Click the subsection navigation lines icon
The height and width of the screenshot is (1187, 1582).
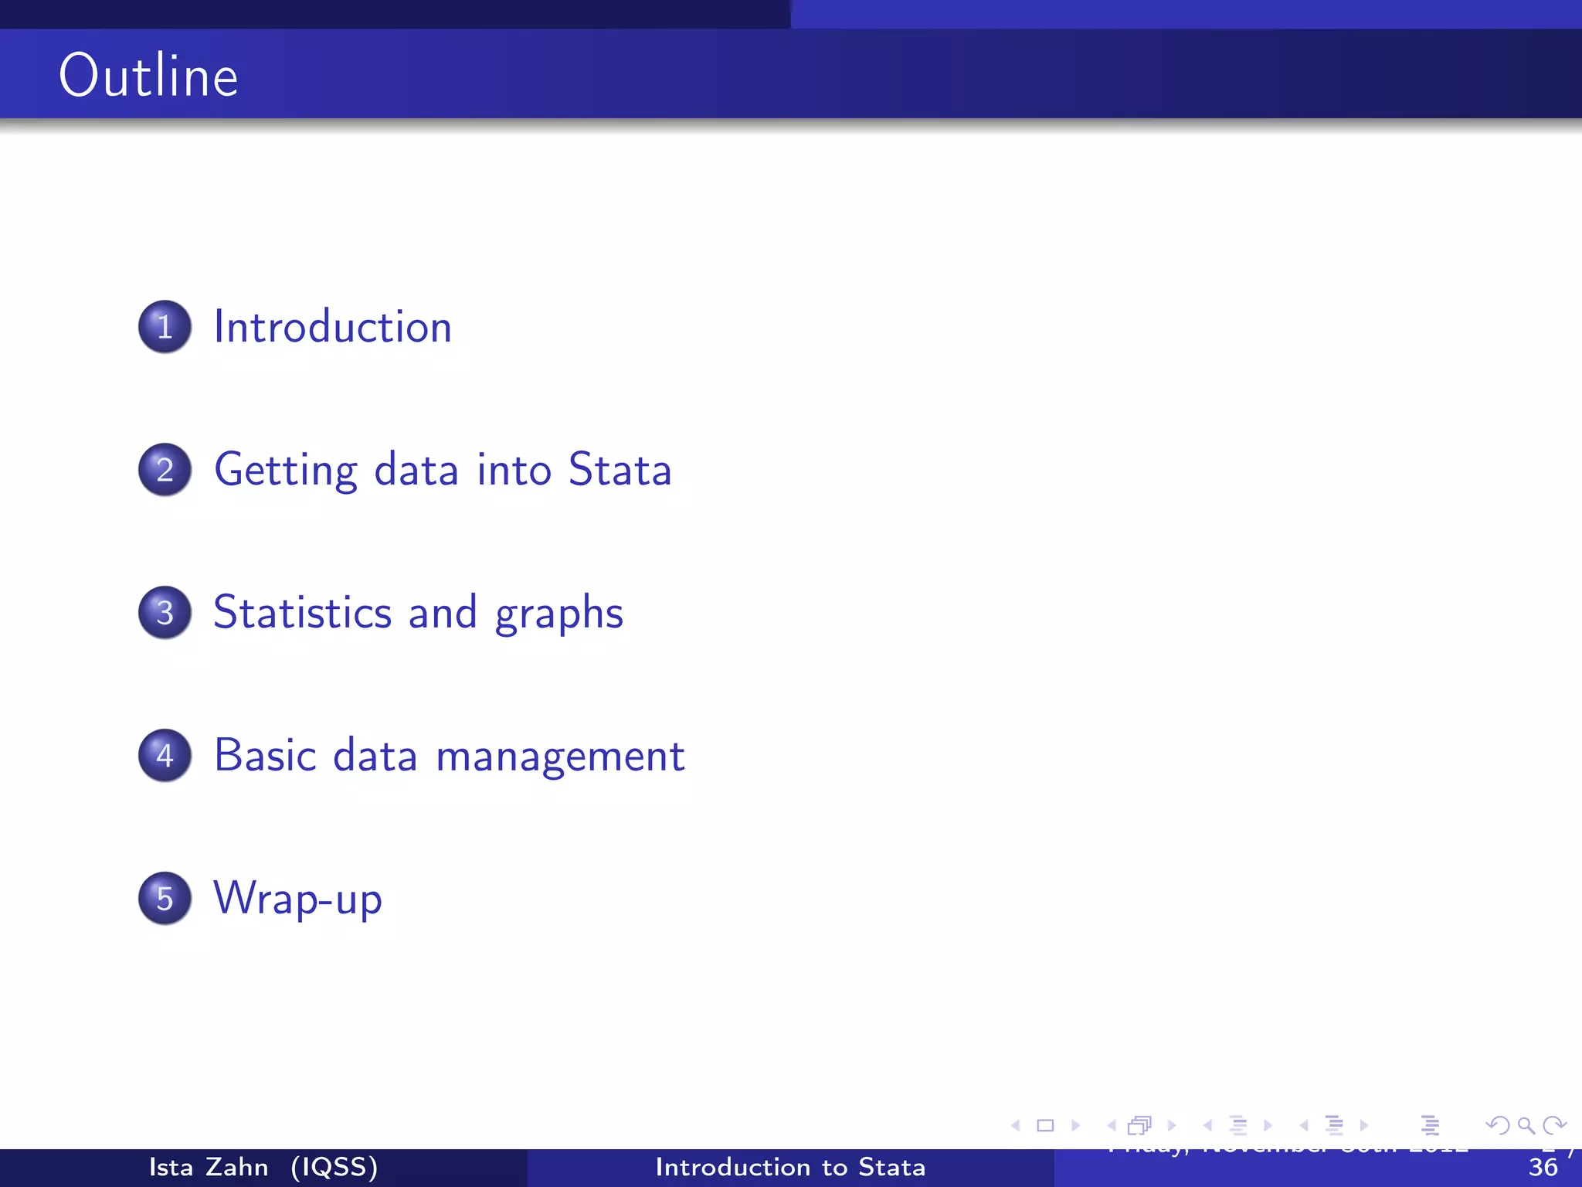tap(1237, 1126)
